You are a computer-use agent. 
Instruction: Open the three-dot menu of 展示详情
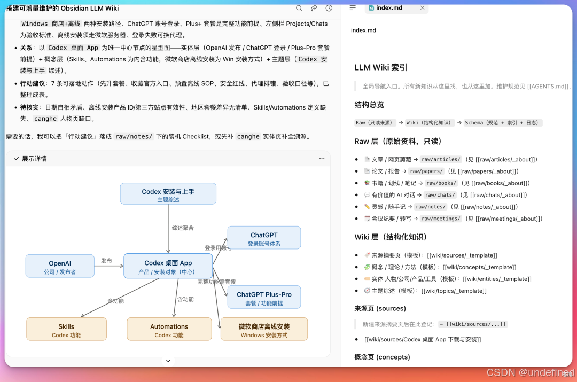pos(322,158)
